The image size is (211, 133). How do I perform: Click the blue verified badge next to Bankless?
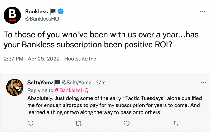[x=61, y=12]
